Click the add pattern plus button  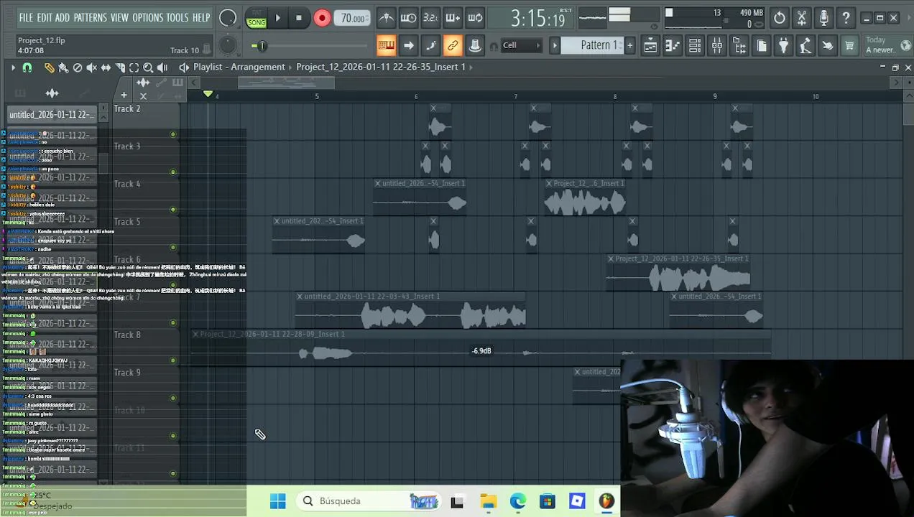[630, 45]
